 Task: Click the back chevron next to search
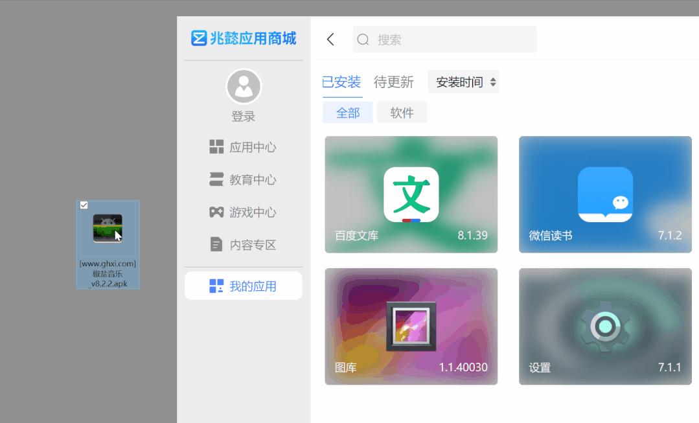[330, 39]
